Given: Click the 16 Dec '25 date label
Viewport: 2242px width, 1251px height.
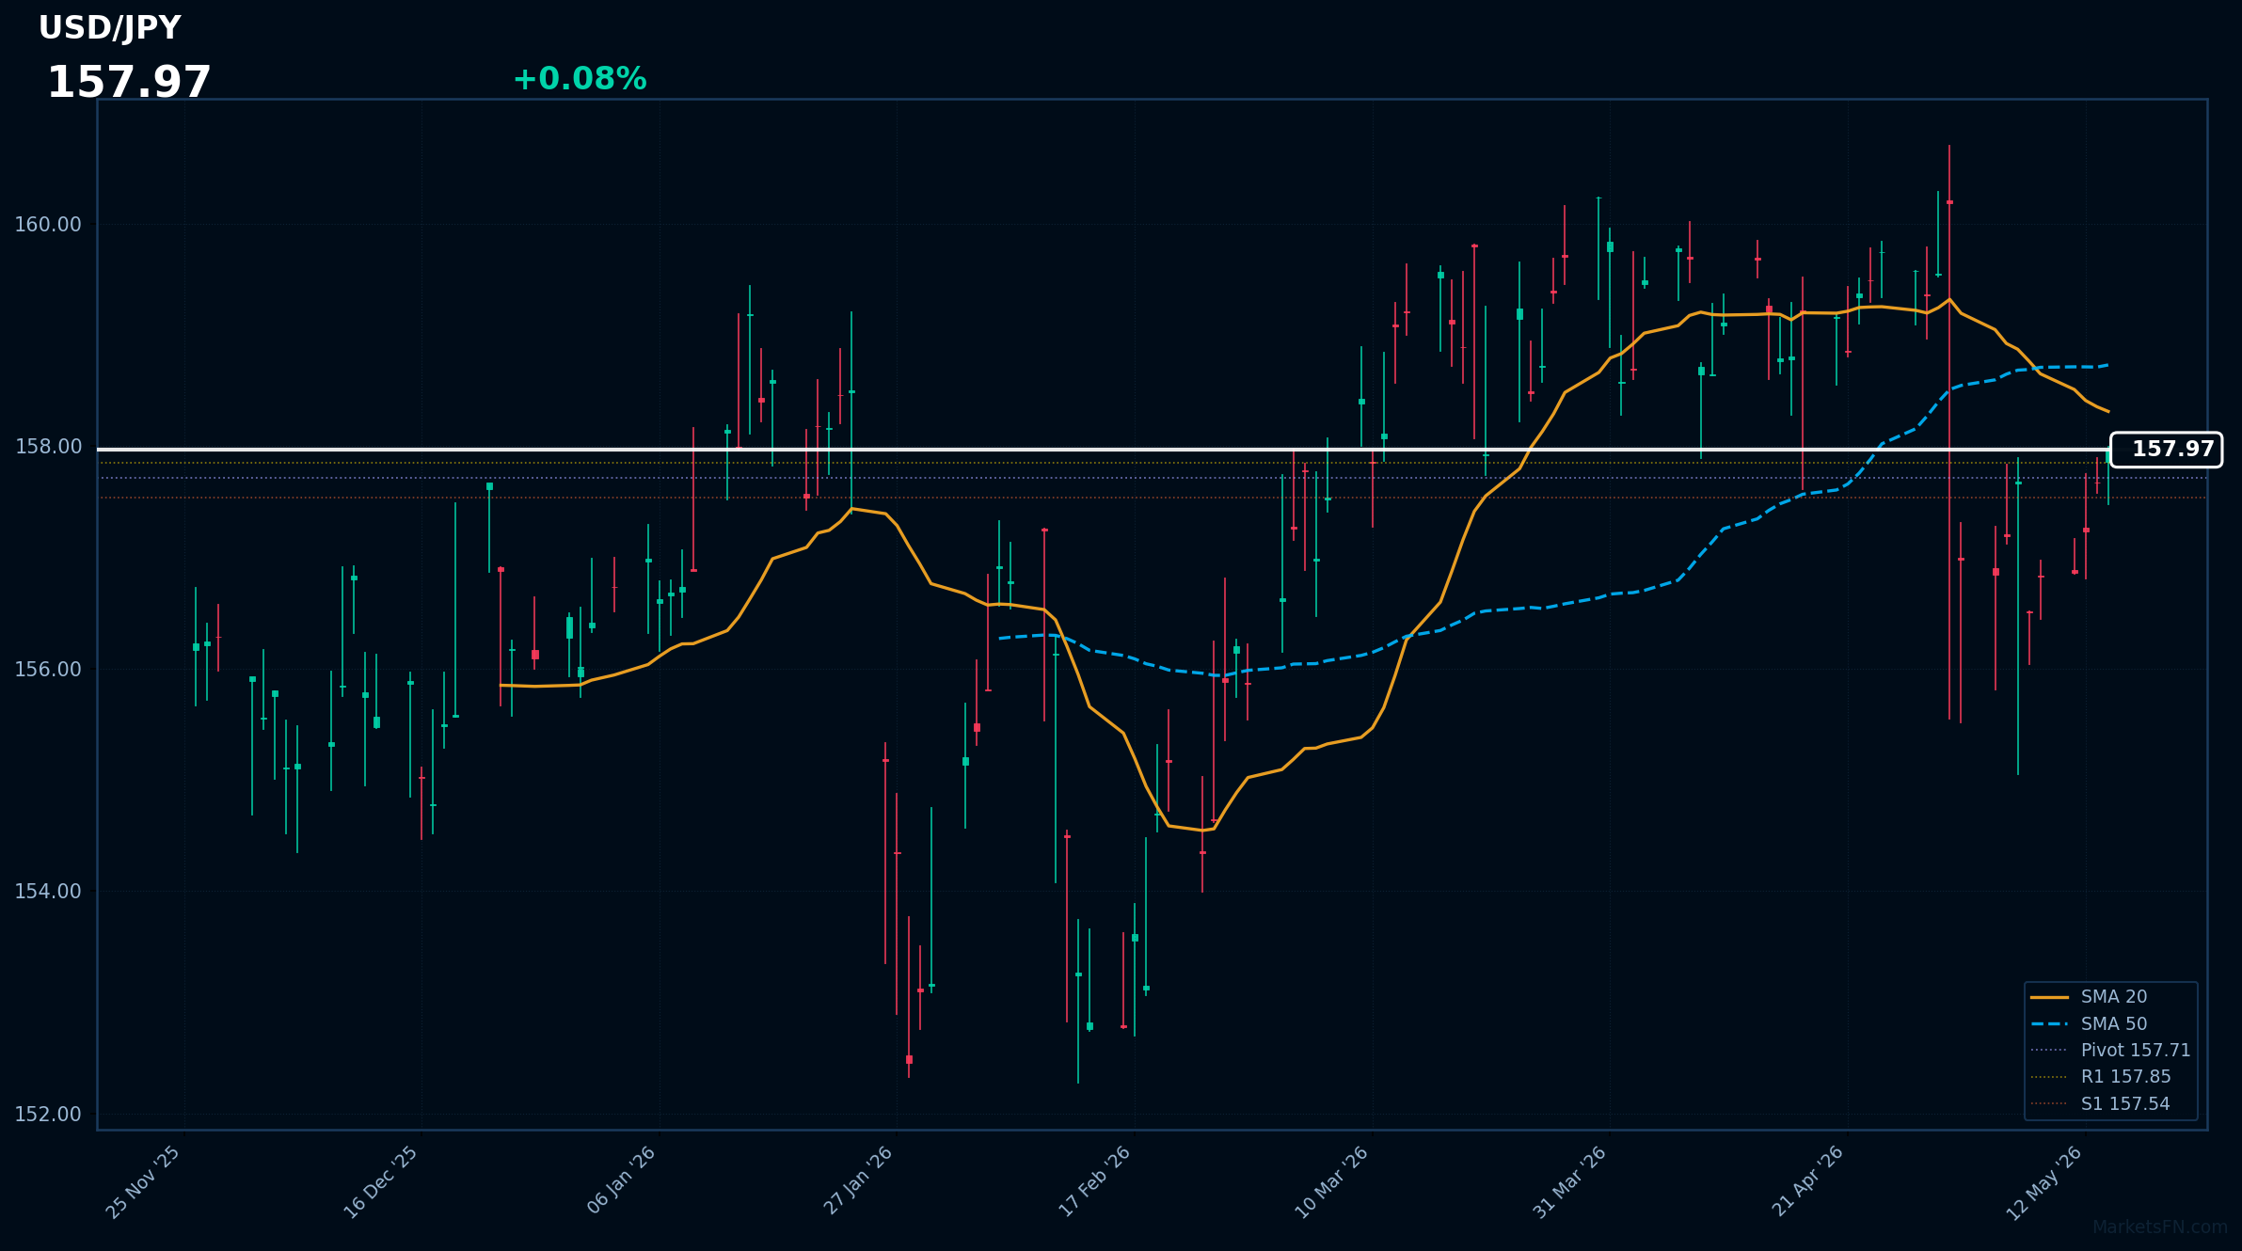Looking at the screenshot, I should (x=380, y=1182).
